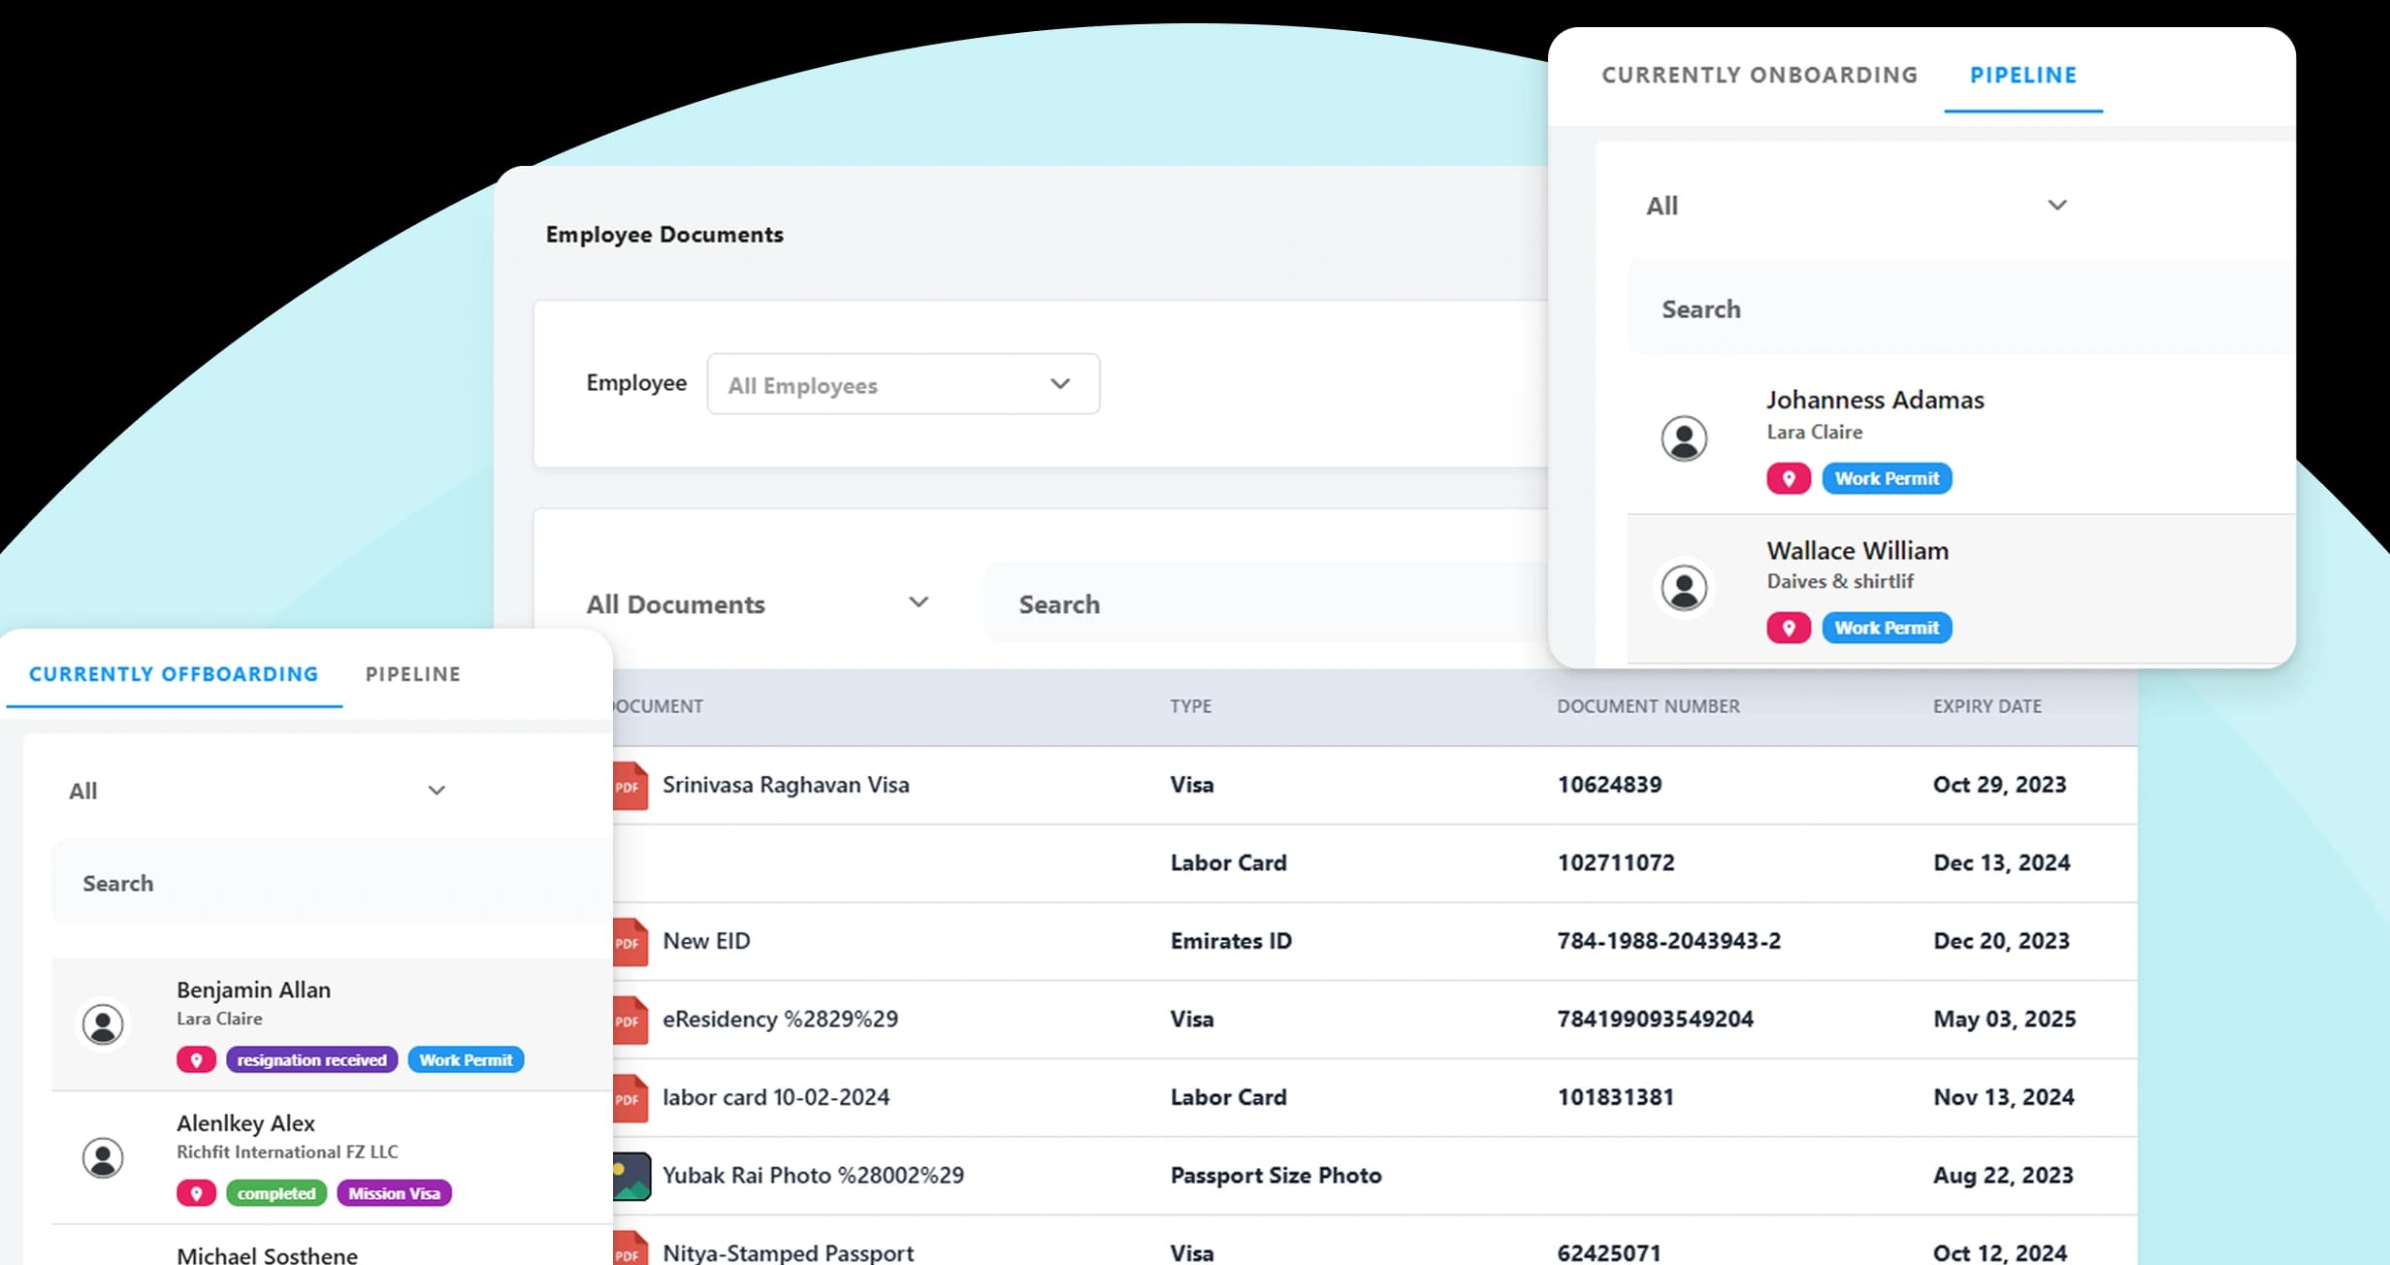Click document number 784199093549204
Screen dimensions: 2390x1265
tap(1655, 1019)
